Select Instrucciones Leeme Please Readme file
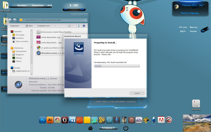 coord(55,32)
